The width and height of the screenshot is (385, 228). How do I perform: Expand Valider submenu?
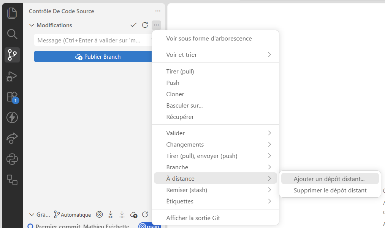click(215, 133)
